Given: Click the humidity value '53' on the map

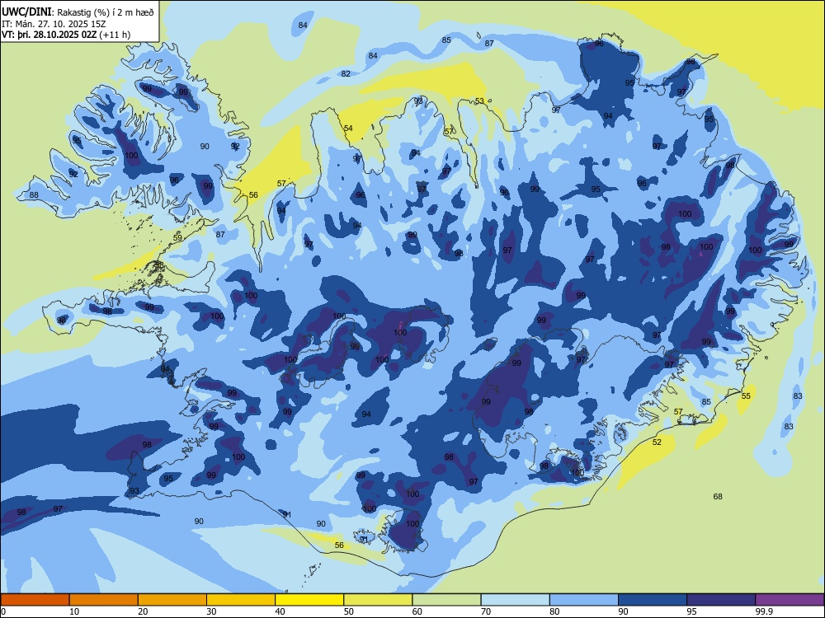Looking at the screenshot, I should (x=479, y=101).
